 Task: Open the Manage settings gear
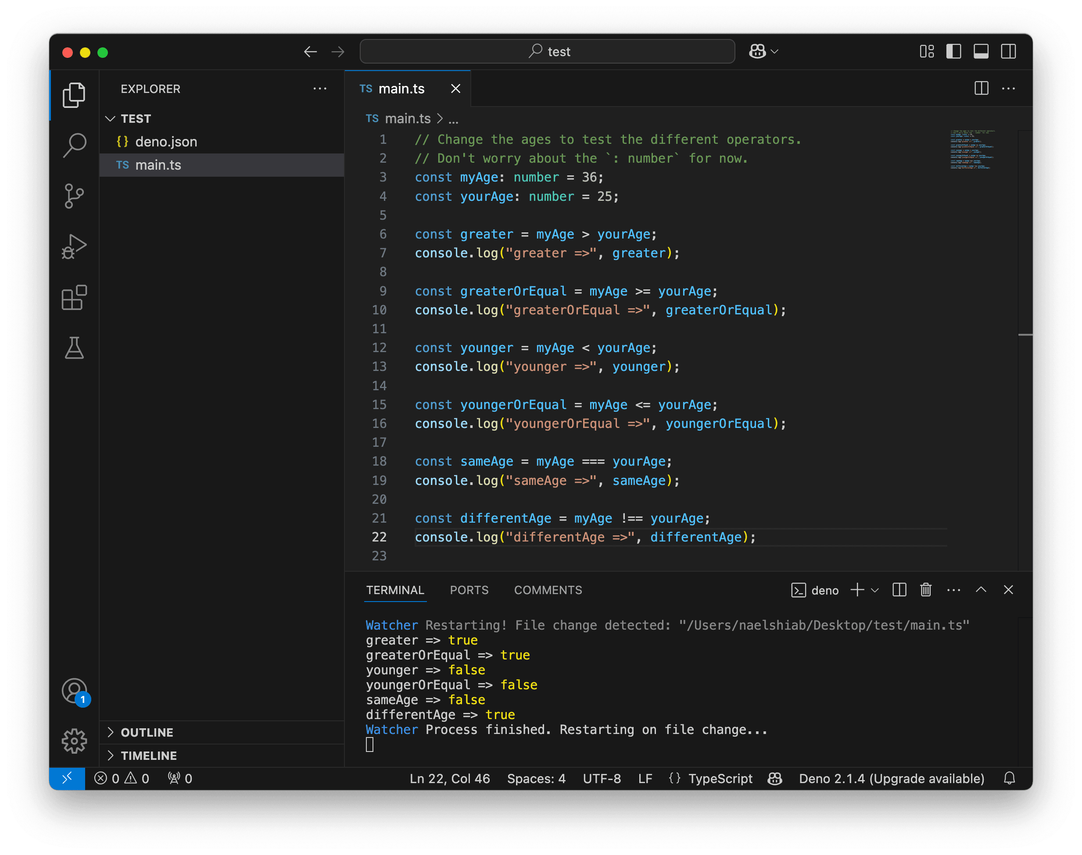pyautogui.click(x=74, y=741)
